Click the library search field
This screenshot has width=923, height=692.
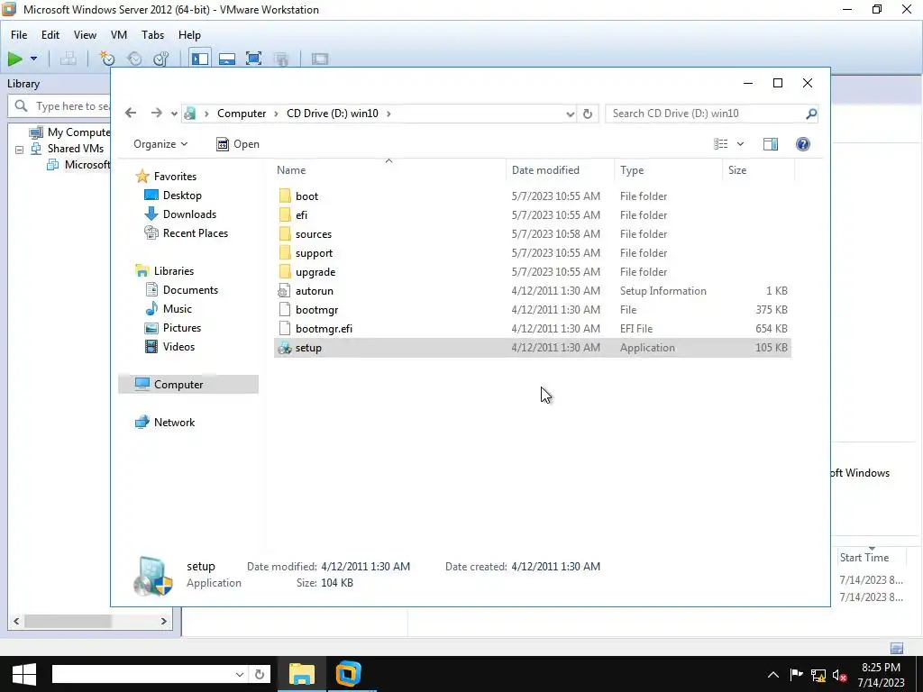tap(59, 106)
